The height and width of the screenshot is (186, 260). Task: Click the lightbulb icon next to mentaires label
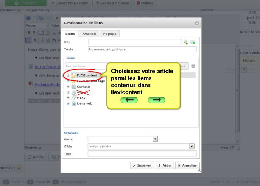click(19, 167)
